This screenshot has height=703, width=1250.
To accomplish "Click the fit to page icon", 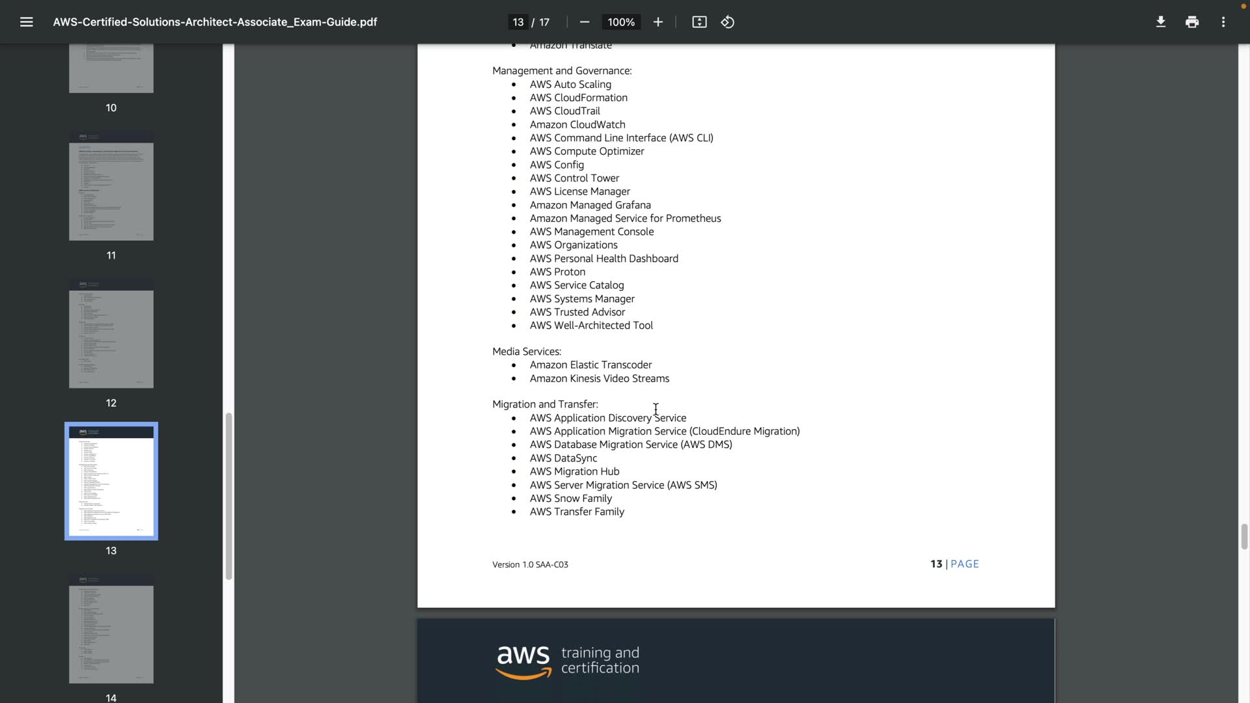I will point(699,22).
